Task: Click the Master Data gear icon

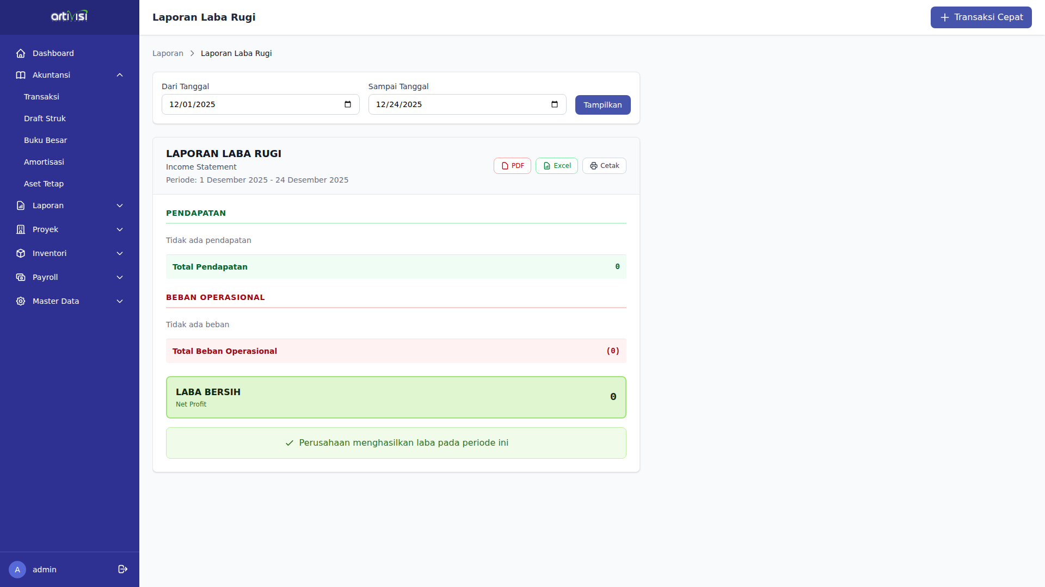Action: (21, 301)
